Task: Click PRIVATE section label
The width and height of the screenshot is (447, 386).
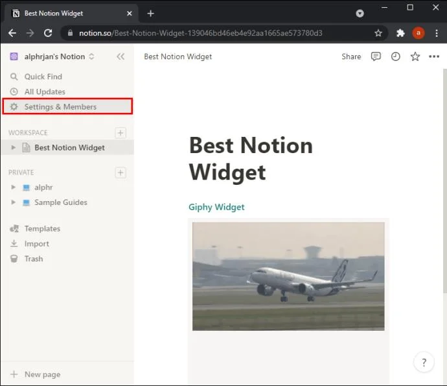Action: tap(21, 173)
